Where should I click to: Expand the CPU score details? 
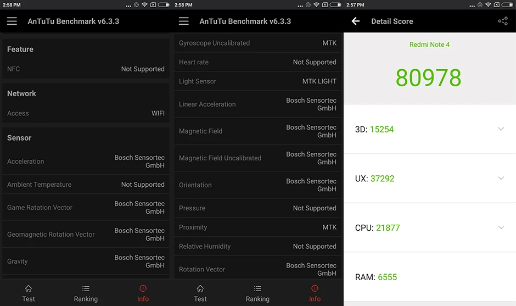click(501, 227)
